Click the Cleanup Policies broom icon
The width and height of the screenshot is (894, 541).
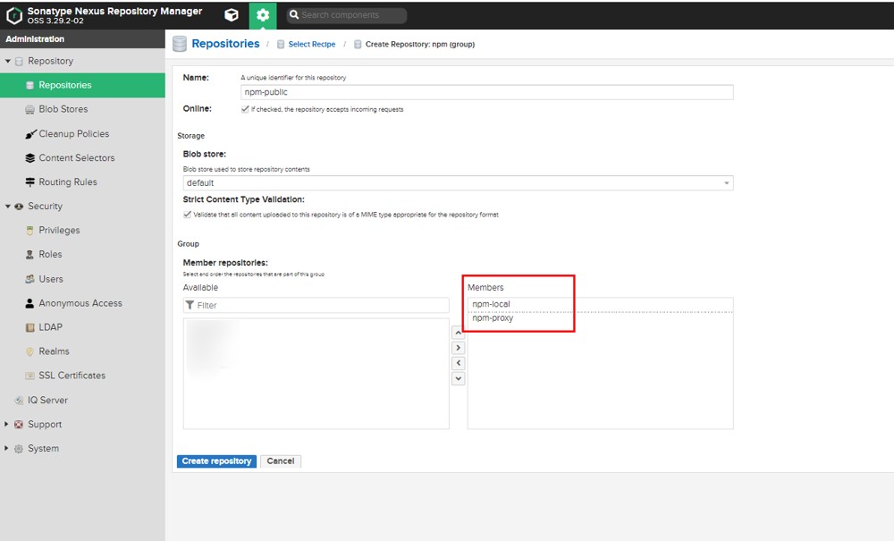tap(30, 134)
